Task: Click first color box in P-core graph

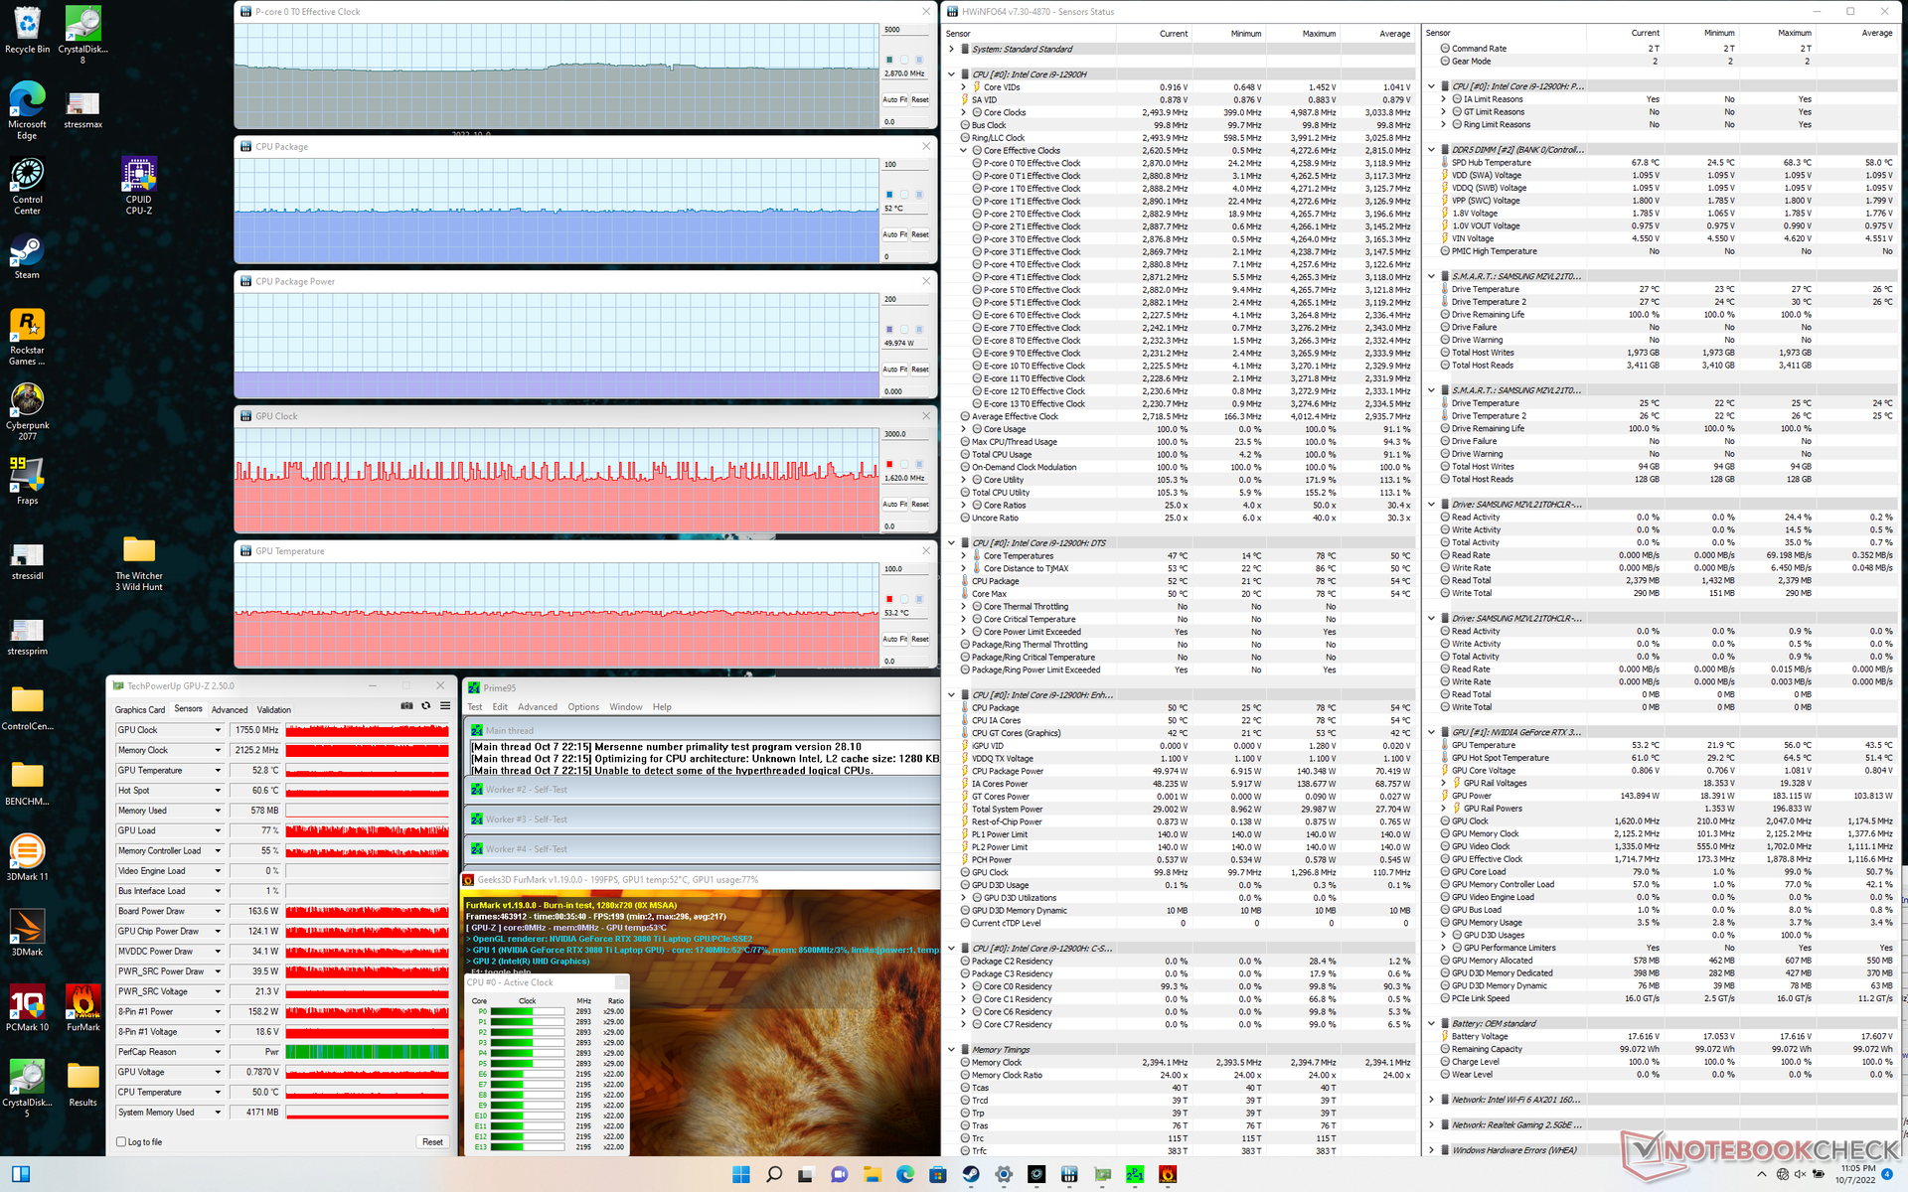Action: [889, 60]
